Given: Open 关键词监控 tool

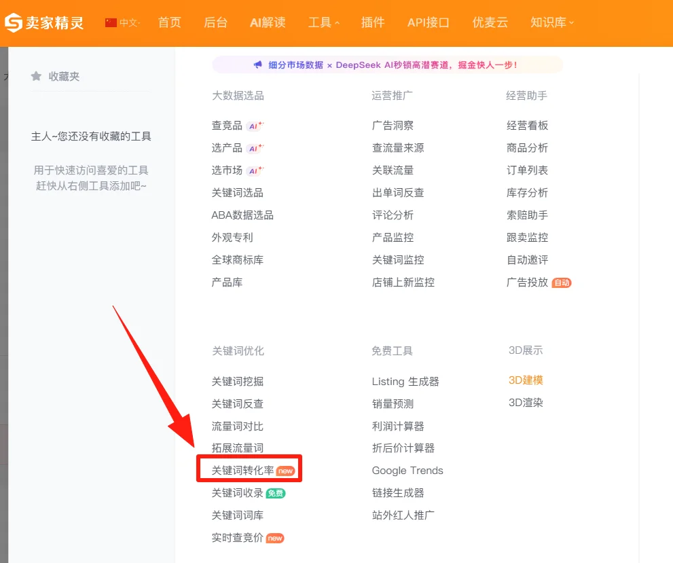Looking at the screenshot, I should [x=398, y=259].
